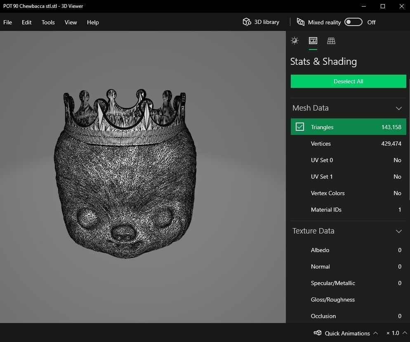Select the Normal texture row
Viewport: 410px width, 342px height.
(x=348, y=267)
